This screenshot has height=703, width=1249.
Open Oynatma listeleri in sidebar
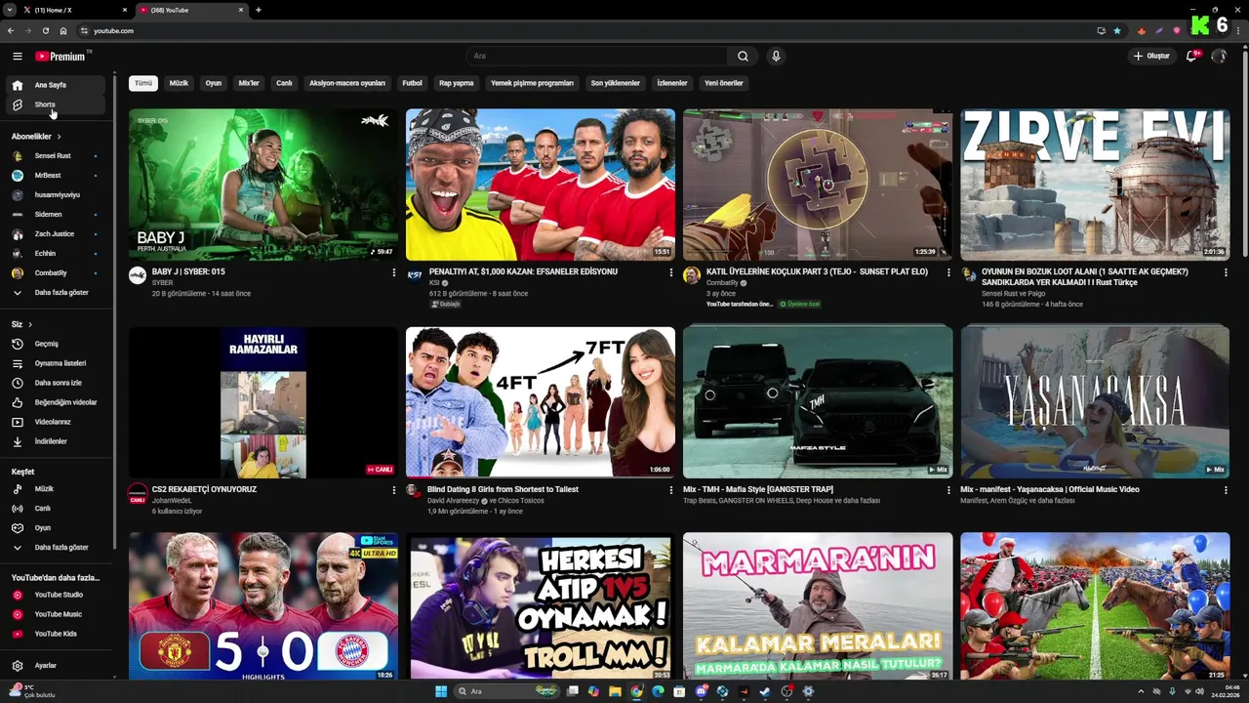(x=55, y=363)
